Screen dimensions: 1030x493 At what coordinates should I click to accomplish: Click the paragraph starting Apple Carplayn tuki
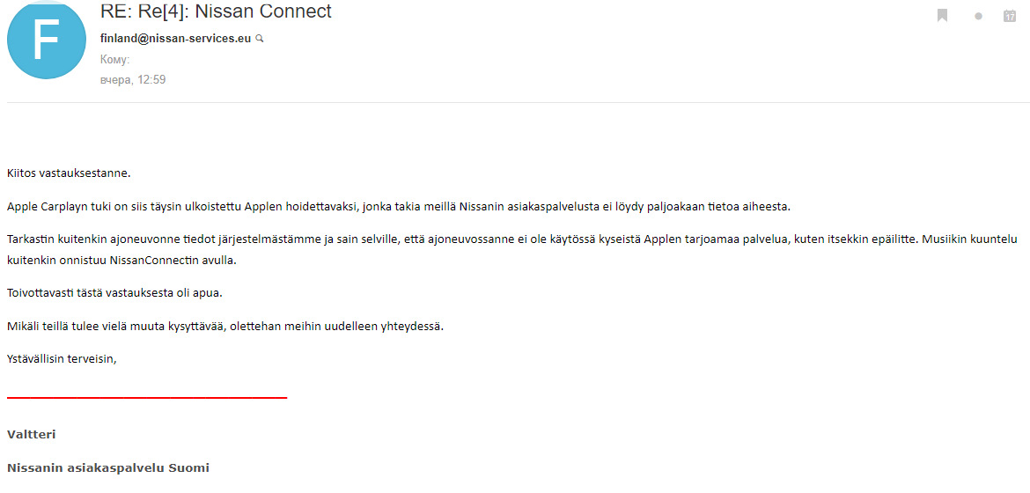point(399,206)
